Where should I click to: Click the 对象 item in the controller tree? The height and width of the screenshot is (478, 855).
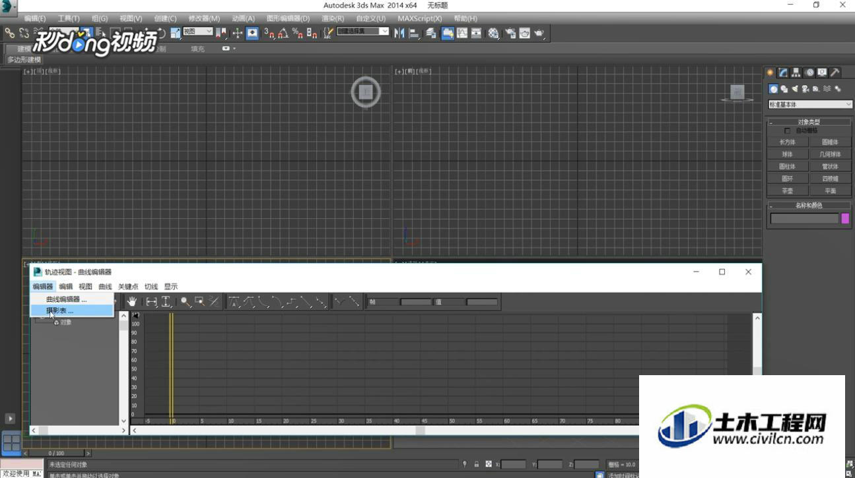(x=66, y=322)
